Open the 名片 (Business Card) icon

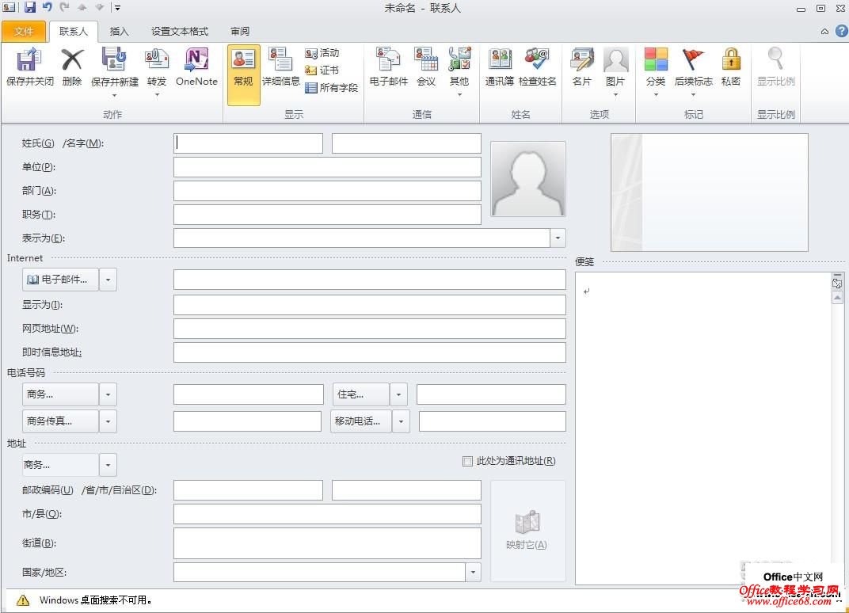pyautogui.click(x=581, y=71)
